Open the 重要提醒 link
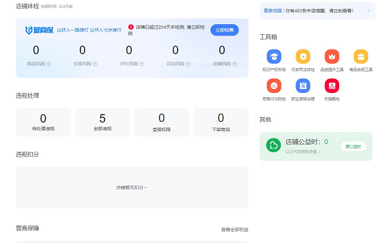 pyautogui.click(x=273, y=11)
